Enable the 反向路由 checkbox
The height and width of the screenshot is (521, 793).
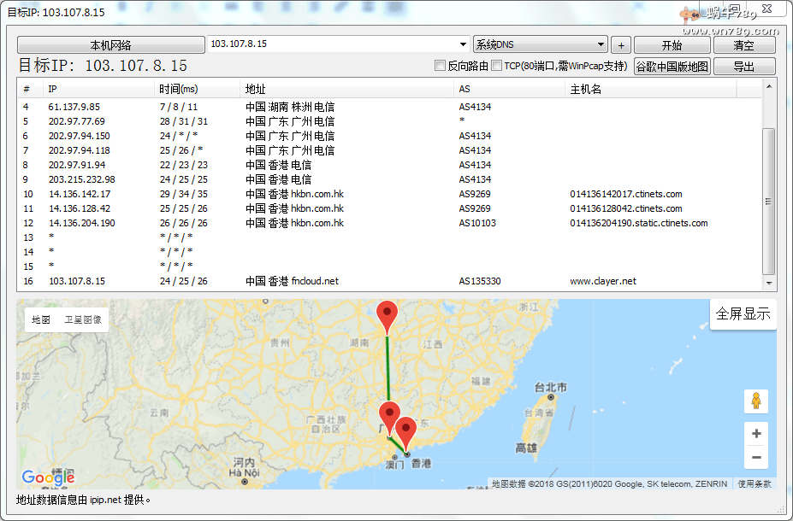pos(441,66)
